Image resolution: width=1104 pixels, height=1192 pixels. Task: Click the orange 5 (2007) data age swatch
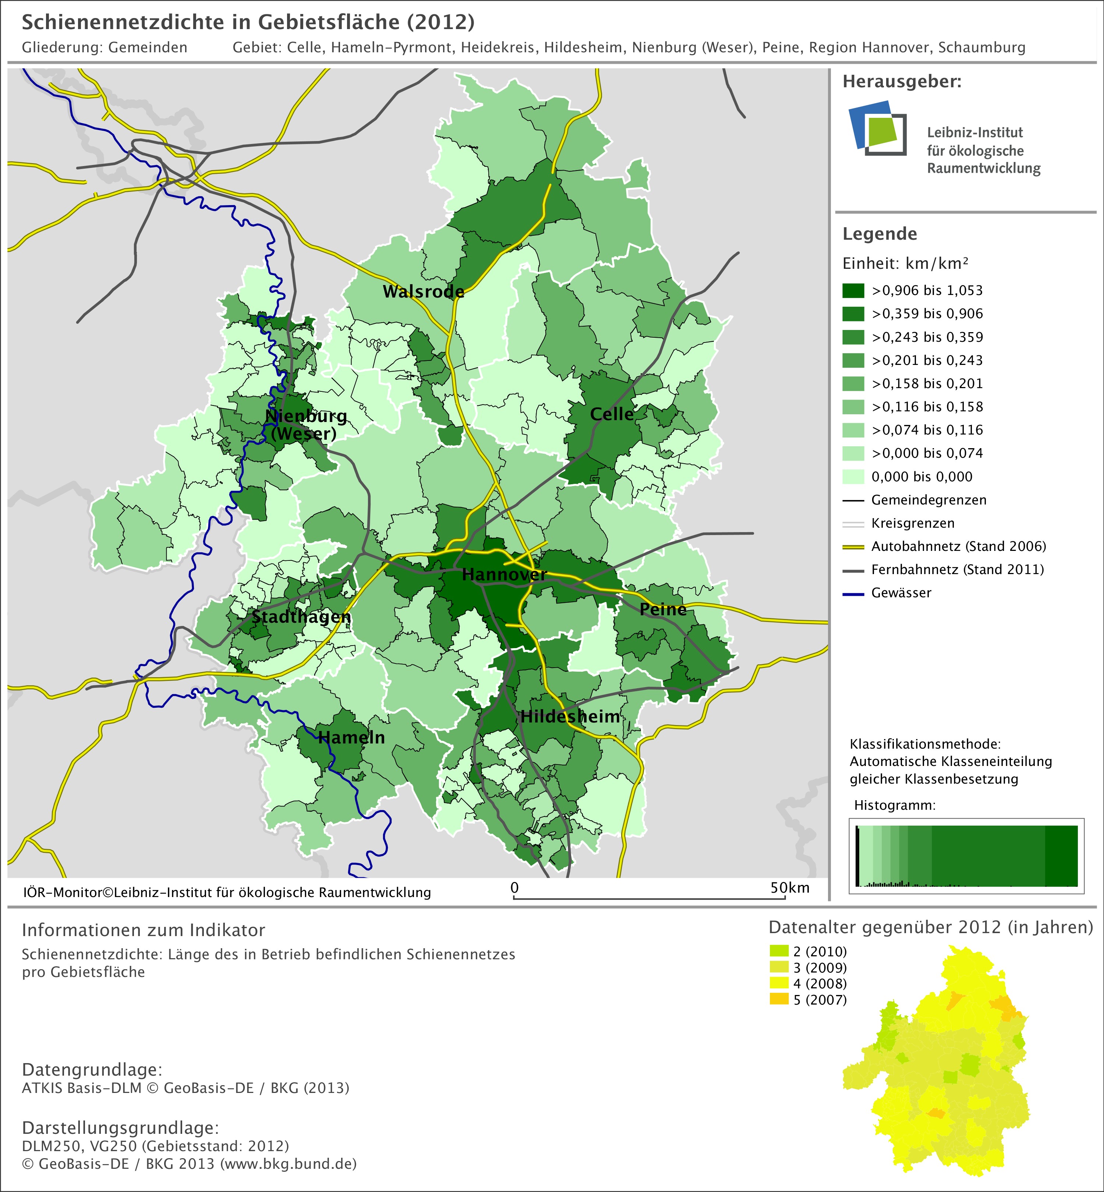[x=779, y=999]
